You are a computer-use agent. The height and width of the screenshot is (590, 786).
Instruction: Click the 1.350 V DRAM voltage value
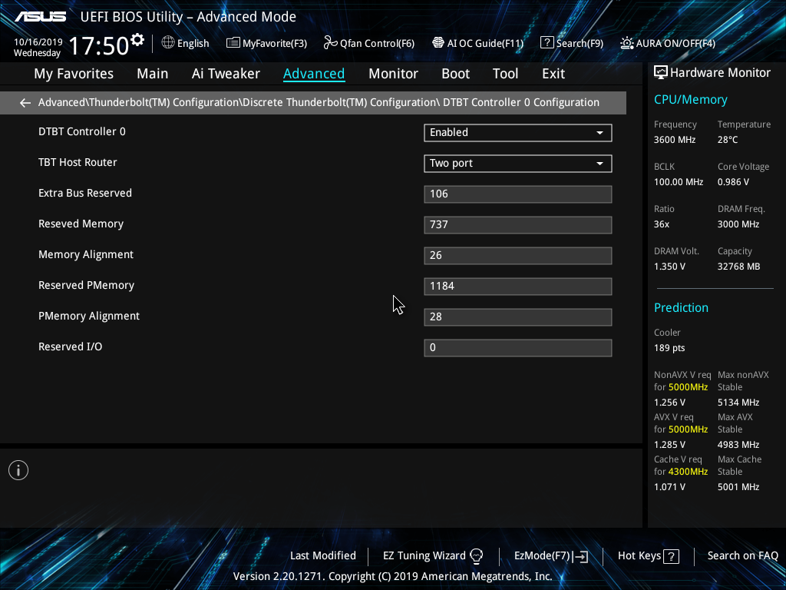tap(669, 267)
